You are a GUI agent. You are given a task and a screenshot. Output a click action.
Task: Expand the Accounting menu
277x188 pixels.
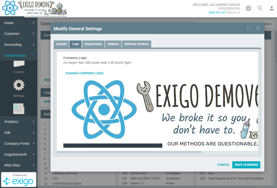point(19,44)
